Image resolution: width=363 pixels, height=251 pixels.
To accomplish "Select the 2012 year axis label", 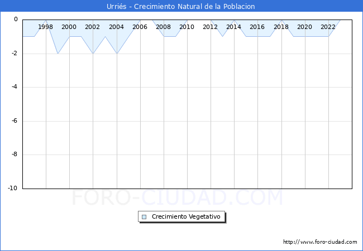I will pos(211,27).
